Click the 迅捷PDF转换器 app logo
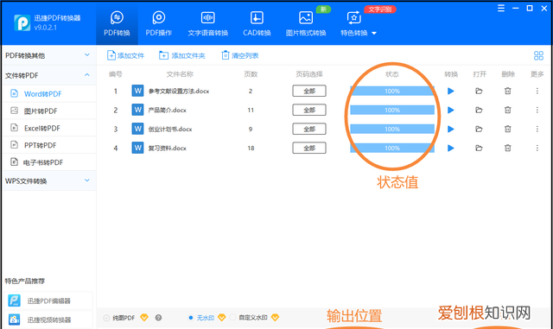This screenshot has width=553, height=329. tap(22, 23)
